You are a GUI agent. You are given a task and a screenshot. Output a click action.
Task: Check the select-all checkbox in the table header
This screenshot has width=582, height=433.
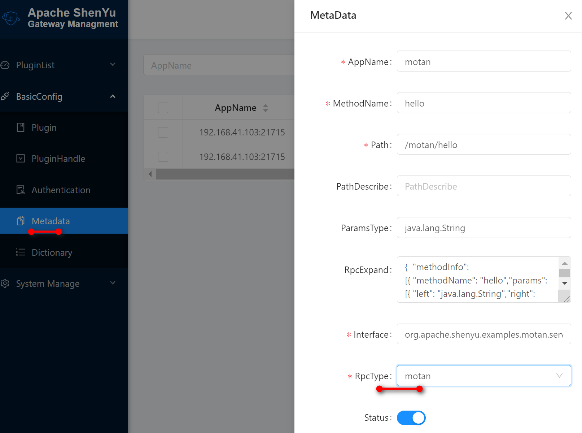click(163, 108)
